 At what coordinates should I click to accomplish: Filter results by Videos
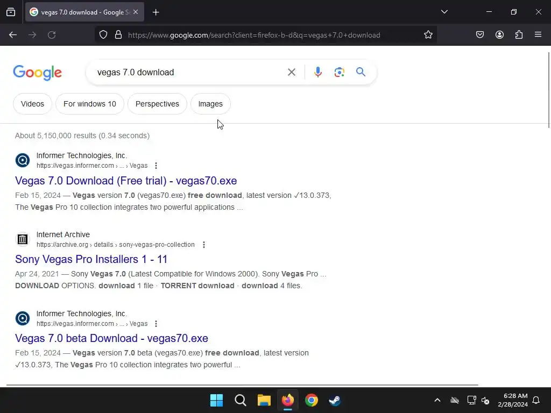pyautogui.click(x=32, y=104)
